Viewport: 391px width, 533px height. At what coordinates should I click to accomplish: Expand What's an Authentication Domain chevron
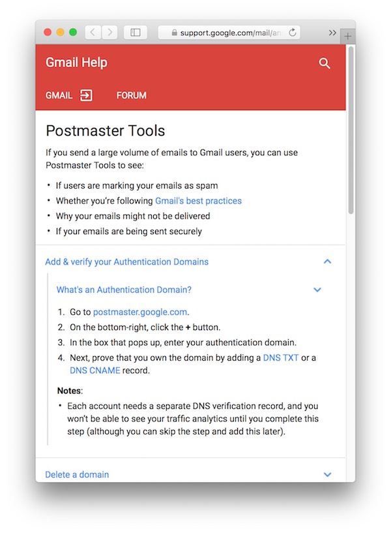(317, 290)
